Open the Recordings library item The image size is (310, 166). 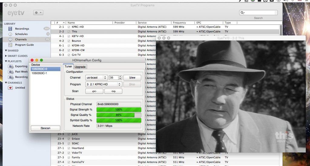(22, 29)
